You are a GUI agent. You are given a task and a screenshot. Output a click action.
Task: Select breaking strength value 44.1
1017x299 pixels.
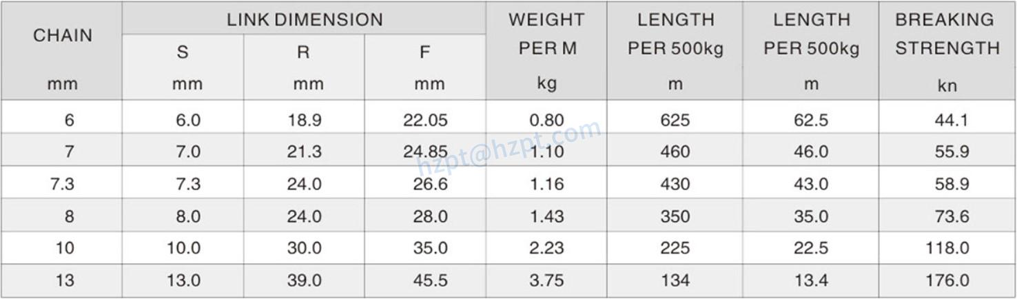pyautogui.click(x=951, y=120)
